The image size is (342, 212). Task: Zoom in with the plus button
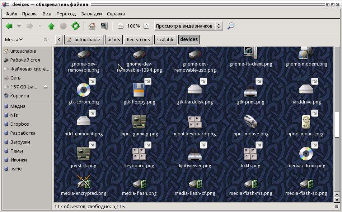[146, 26]
